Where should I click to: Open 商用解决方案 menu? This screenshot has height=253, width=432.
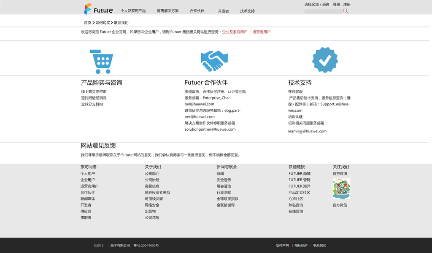(168, 11)
